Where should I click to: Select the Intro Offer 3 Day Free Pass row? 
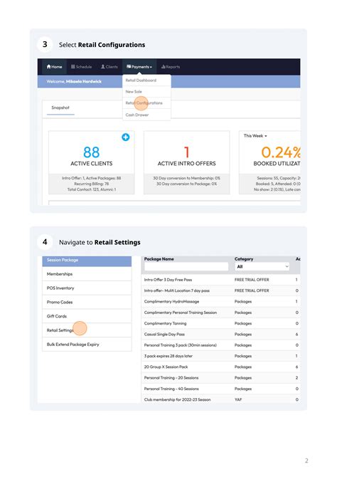point(221,280)
